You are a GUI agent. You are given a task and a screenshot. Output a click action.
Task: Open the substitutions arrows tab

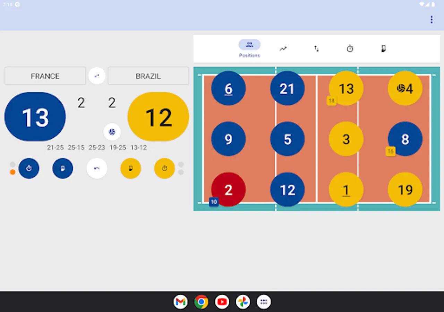(316, 49)
